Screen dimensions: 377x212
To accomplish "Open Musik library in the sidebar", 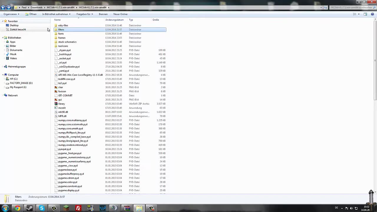I will point(13,54).
